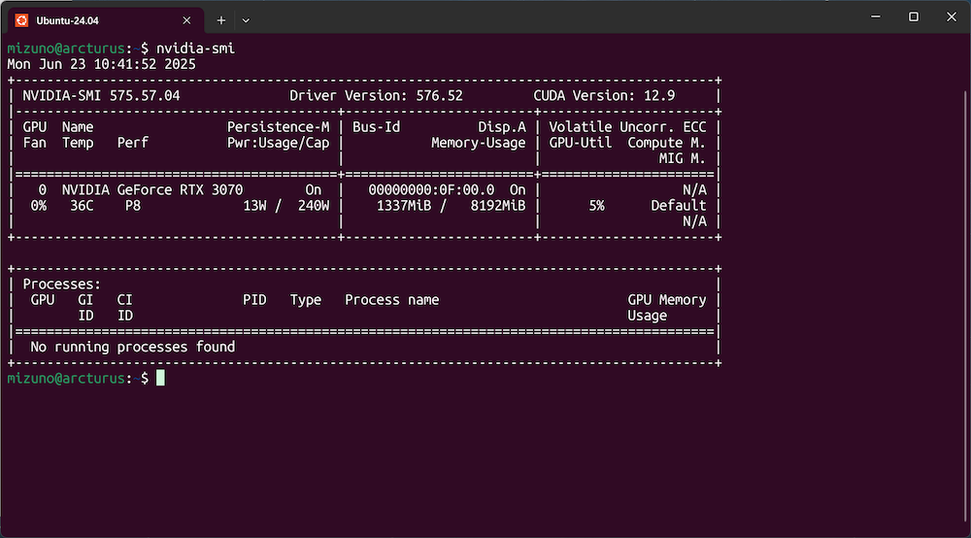Close the Ubuntu-24.04 tab
971x538 pixels.
185,19
